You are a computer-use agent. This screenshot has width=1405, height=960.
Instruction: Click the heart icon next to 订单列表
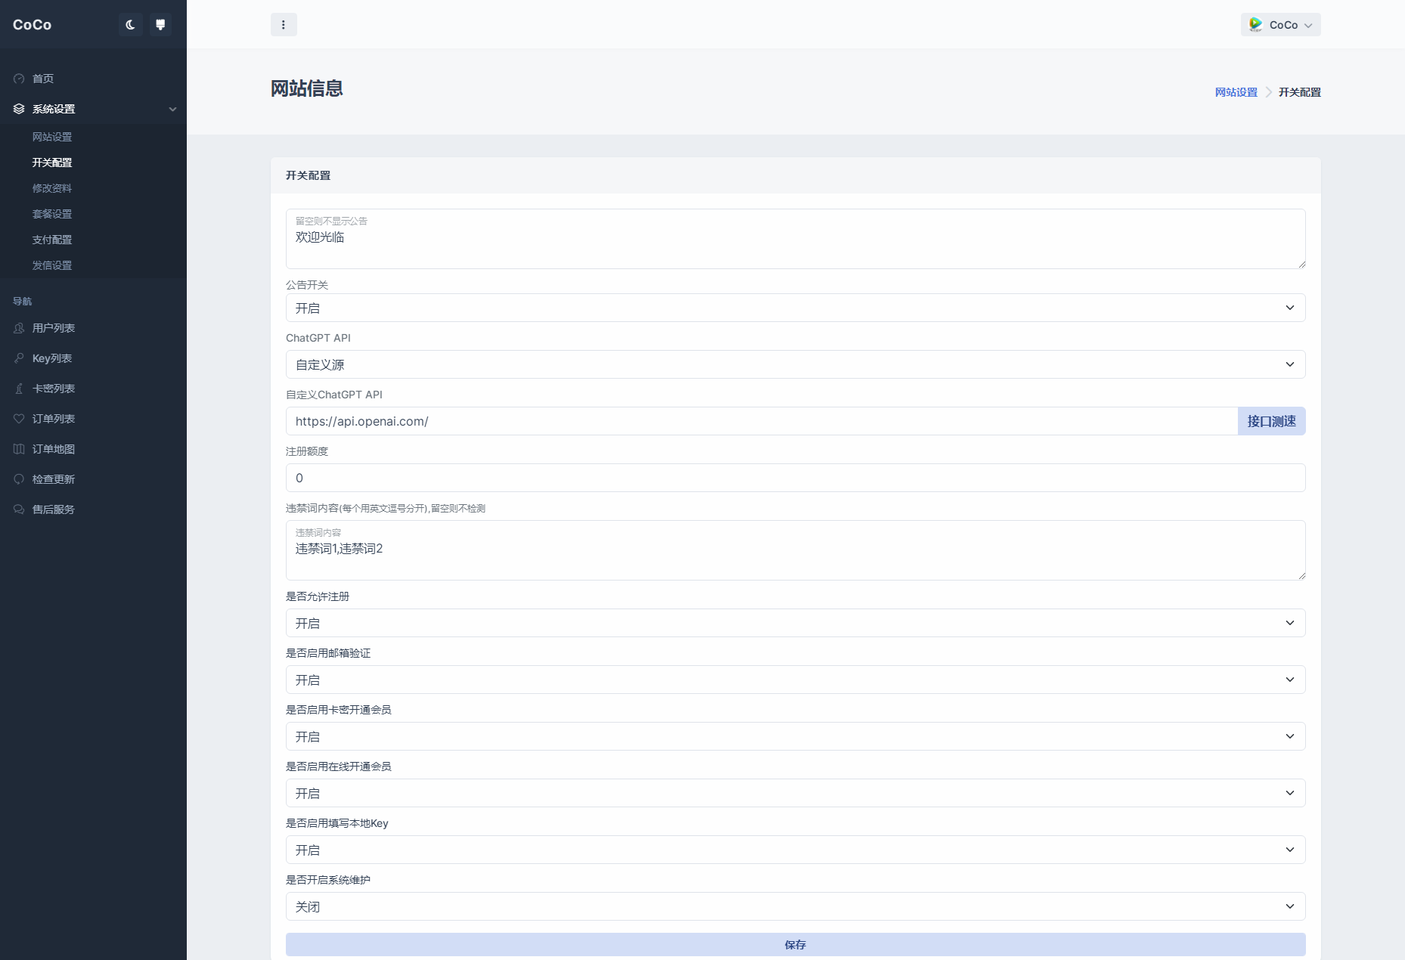18,418
